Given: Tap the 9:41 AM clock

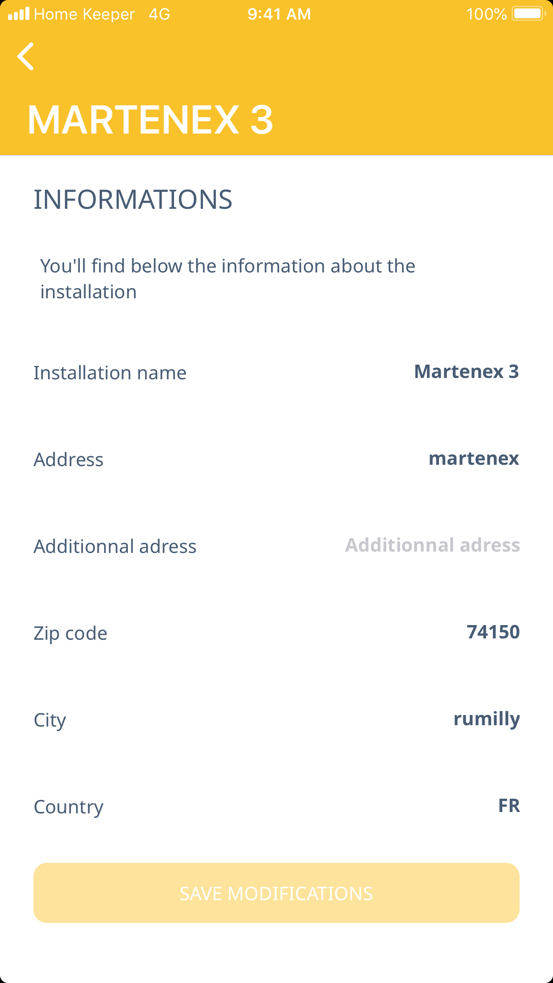Looking at the screenshot, I should [x=279, y=14].
